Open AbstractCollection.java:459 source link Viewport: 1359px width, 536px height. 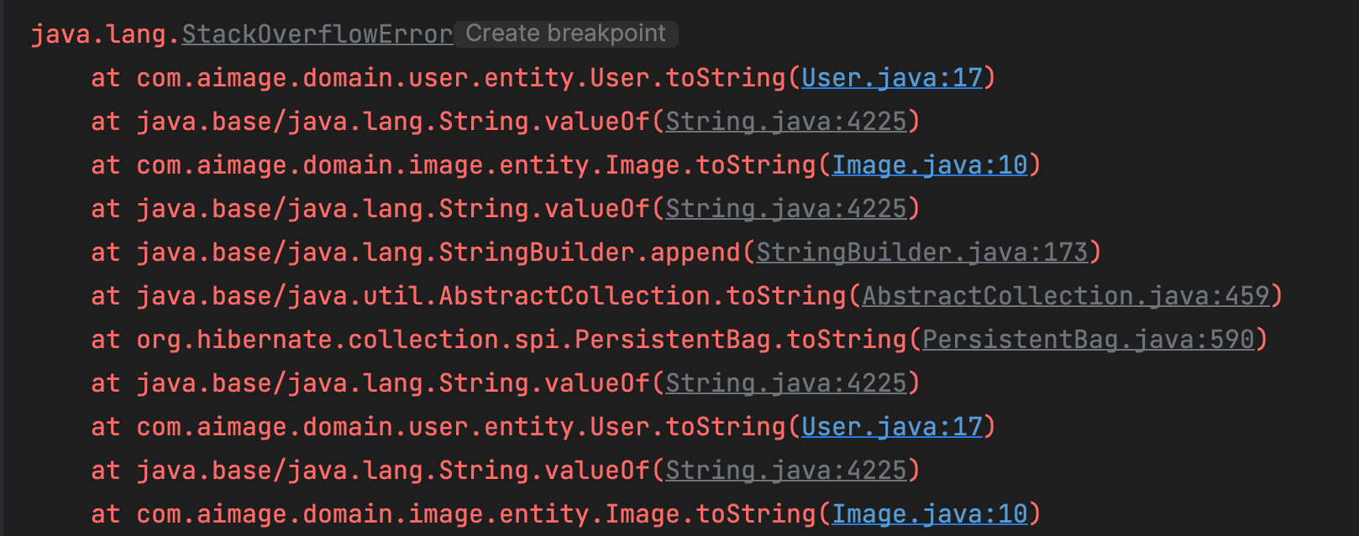coord(1065,295)
